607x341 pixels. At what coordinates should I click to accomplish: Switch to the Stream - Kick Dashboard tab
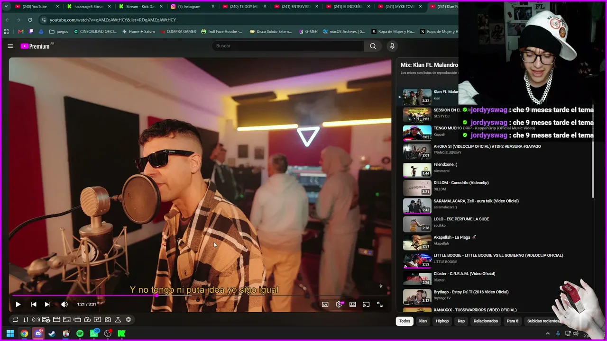pos(140,7)
